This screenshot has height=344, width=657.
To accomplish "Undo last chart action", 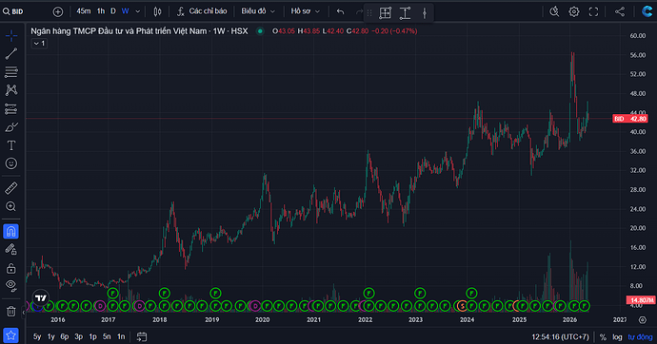I will pos(340,11).
